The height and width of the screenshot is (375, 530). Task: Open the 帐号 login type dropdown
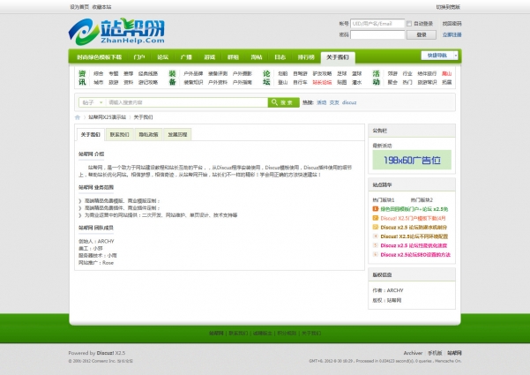click(342, 24)
